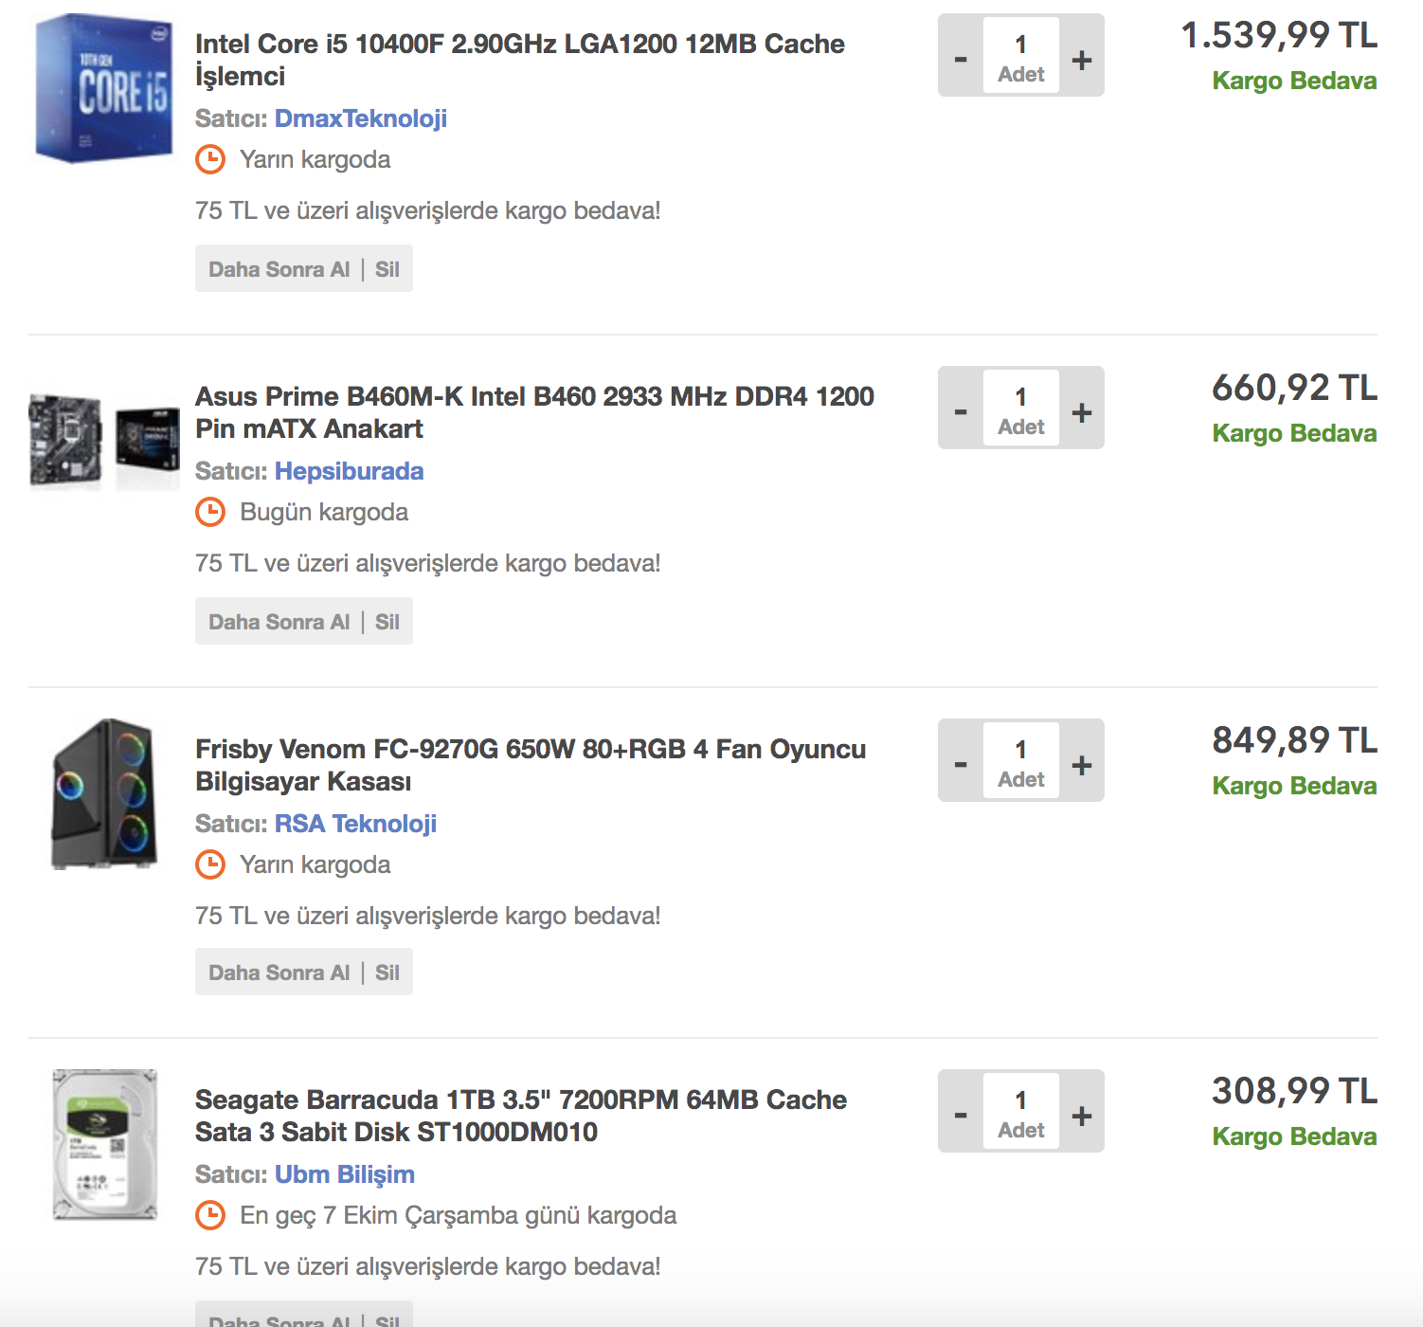Click quantity field of Frisby Venom case
This screenshot has height=1327, width=1423.
1020,760
